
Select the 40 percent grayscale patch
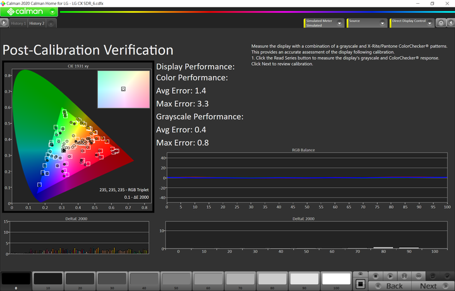coord(144,280)
